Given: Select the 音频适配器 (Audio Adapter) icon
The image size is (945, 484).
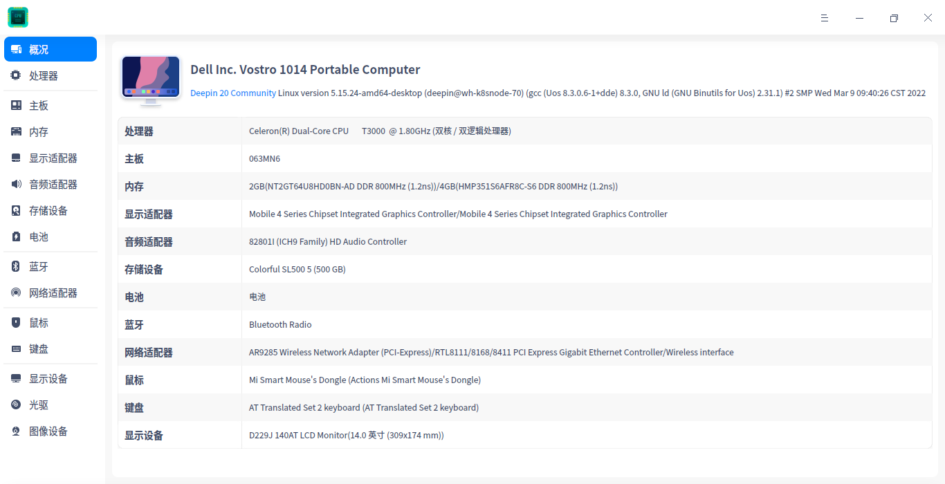Looking at the screenshot, I should pos(15,184).
